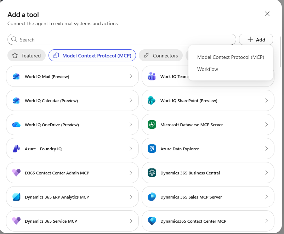Click the Add button
Viewport: 284px width, 234px height.
[256, 39]
